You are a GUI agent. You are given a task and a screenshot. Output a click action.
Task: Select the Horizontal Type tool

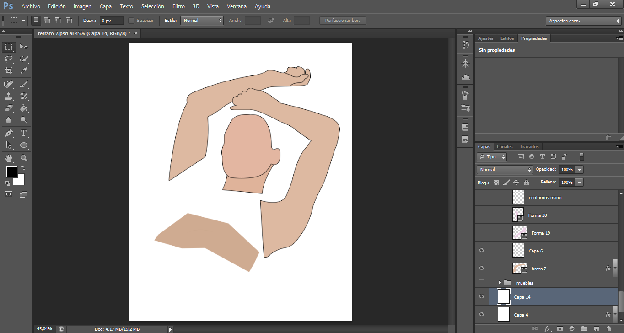coord(24,133)
